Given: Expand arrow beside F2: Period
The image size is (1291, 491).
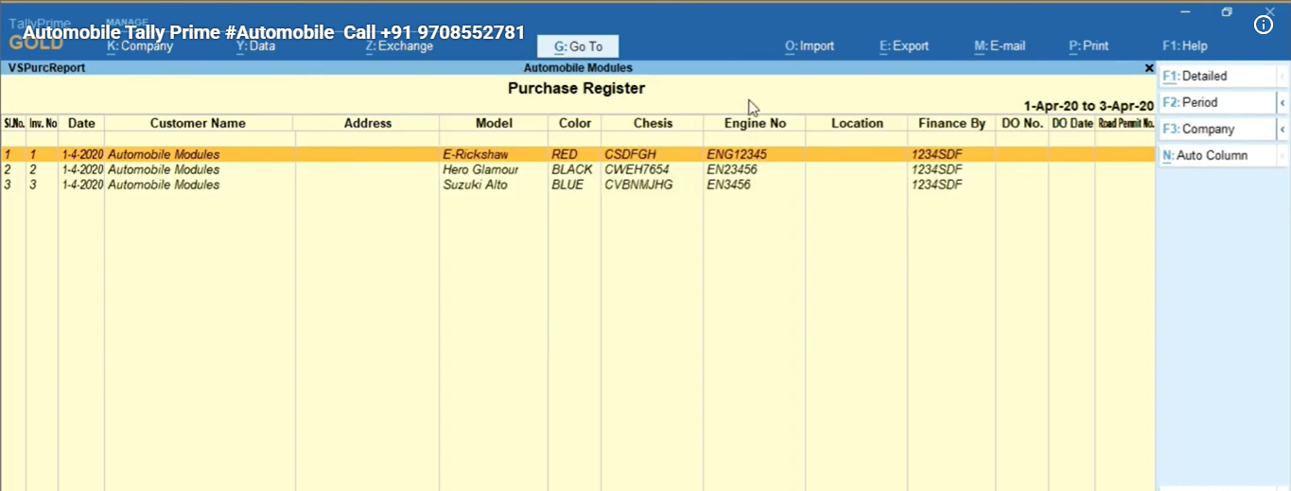Looking at the screenshot, I should [1283, 102].
